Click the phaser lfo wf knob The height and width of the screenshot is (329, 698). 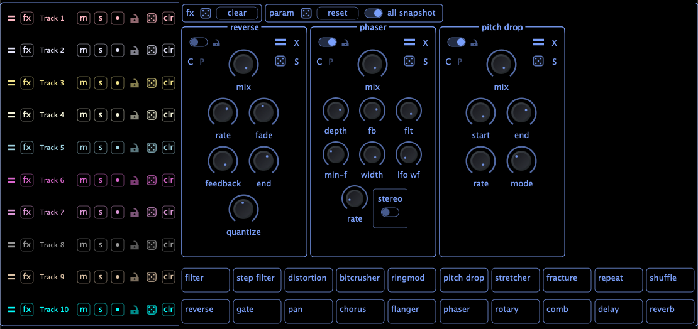(x=409, y=154)
